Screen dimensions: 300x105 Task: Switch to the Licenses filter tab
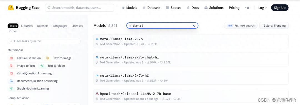[77, 26]
